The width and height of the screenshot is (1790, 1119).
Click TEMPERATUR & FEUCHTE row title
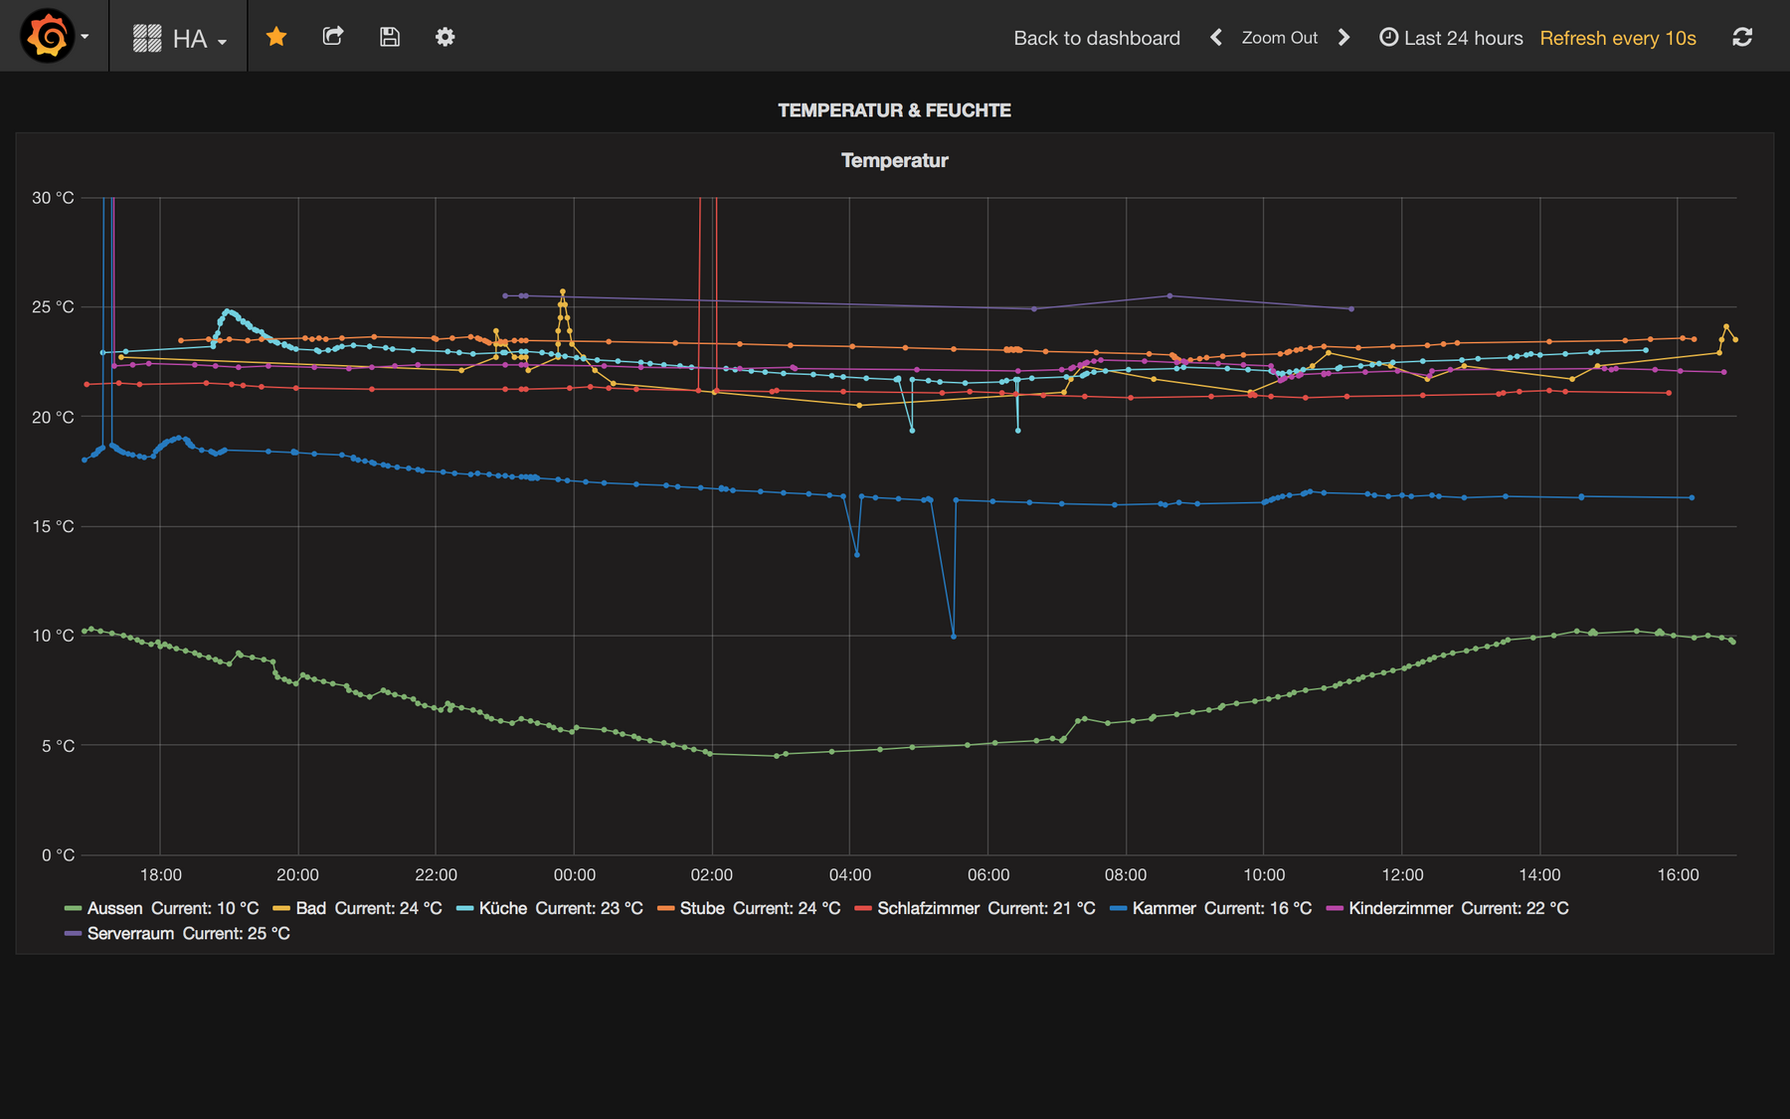[894, 110]
